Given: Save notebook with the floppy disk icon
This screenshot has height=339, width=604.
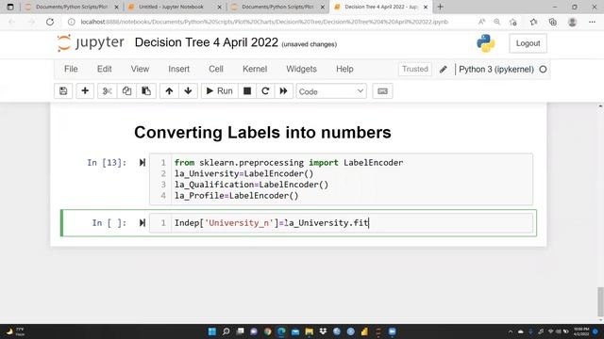Looking at the screenshot, I should [x=63, y=91].
